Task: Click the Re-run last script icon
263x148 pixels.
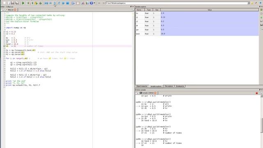Action: tap(40, 3)
